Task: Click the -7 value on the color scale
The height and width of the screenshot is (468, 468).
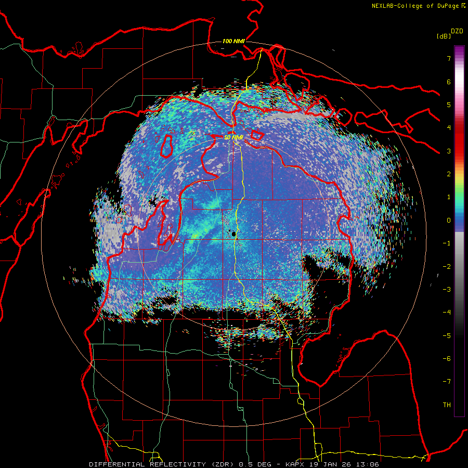Action: coord(447,382)
